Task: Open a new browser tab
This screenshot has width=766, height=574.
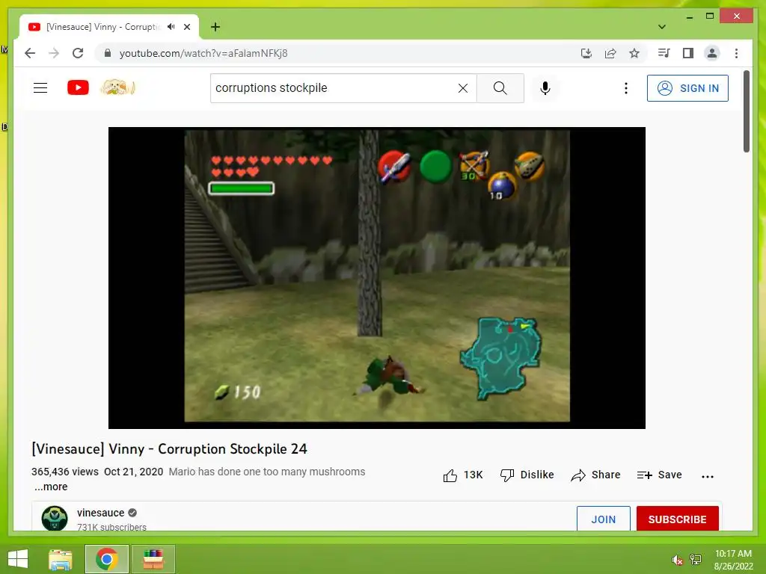Action: 215,27
